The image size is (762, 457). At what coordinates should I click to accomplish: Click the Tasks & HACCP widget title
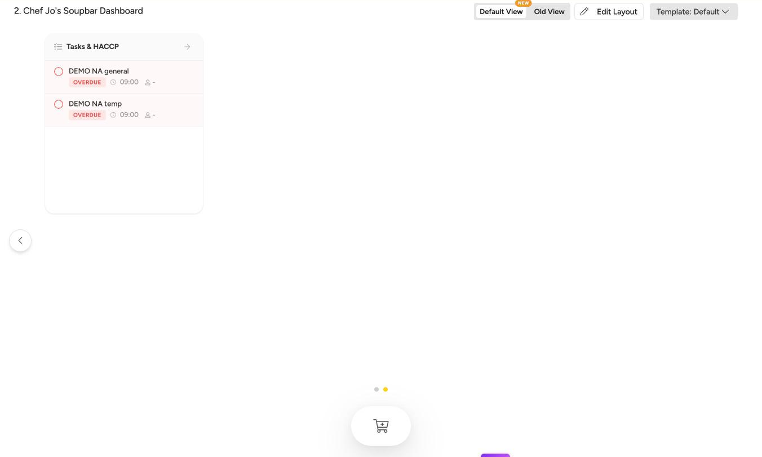(92, 47)
